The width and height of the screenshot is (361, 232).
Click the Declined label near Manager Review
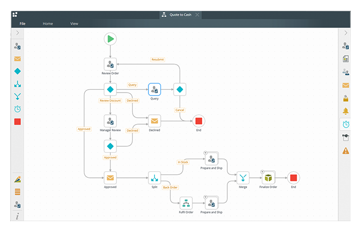pos(132,131)
